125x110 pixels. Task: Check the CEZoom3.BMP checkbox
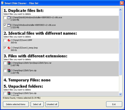[5, 40]
